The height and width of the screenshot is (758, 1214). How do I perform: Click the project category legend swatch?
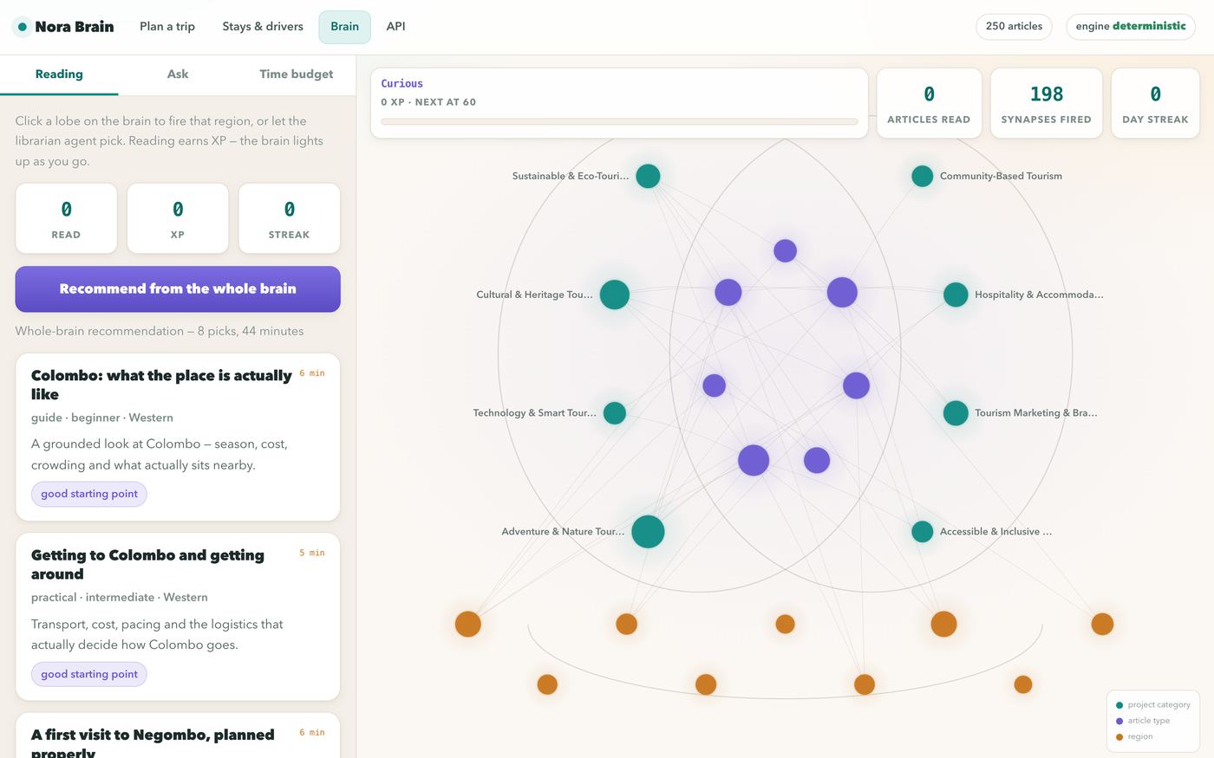(x=1119, y=705)
